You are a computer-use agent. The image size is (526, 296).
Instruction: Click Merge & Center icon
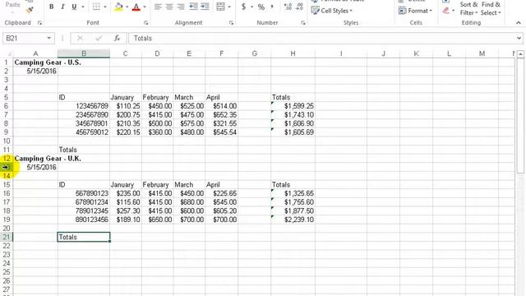220,7
